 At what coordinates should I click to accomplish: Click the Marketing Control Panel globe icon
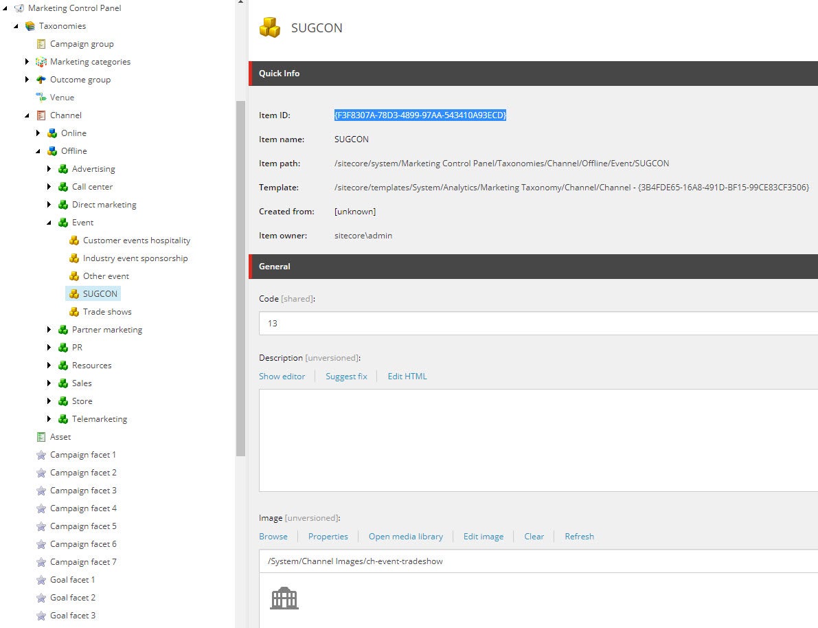(19, 8)
